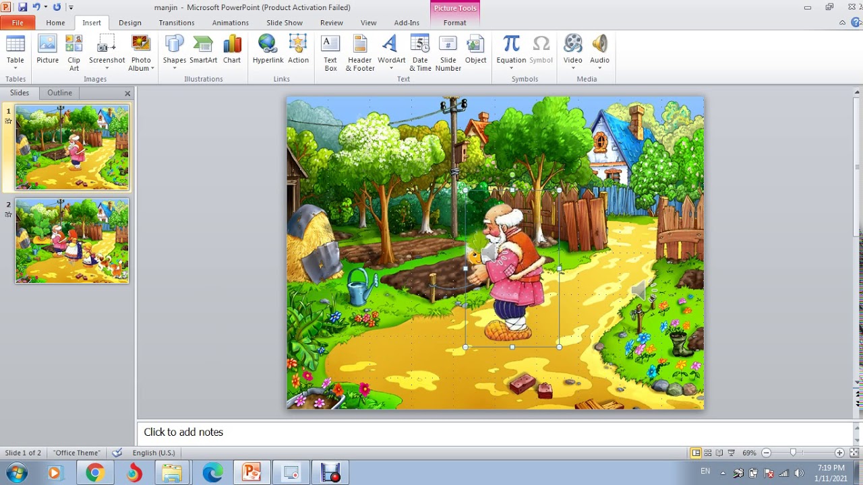Zoom in using the plus button
863x485 pixels.
(839, 453)
